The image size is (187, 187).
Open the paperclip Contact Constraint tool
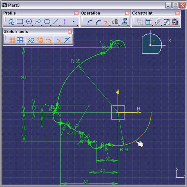coord(157,22)
